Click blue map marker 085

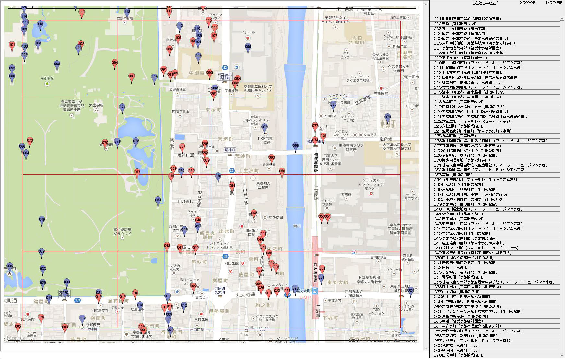point(154,79)
